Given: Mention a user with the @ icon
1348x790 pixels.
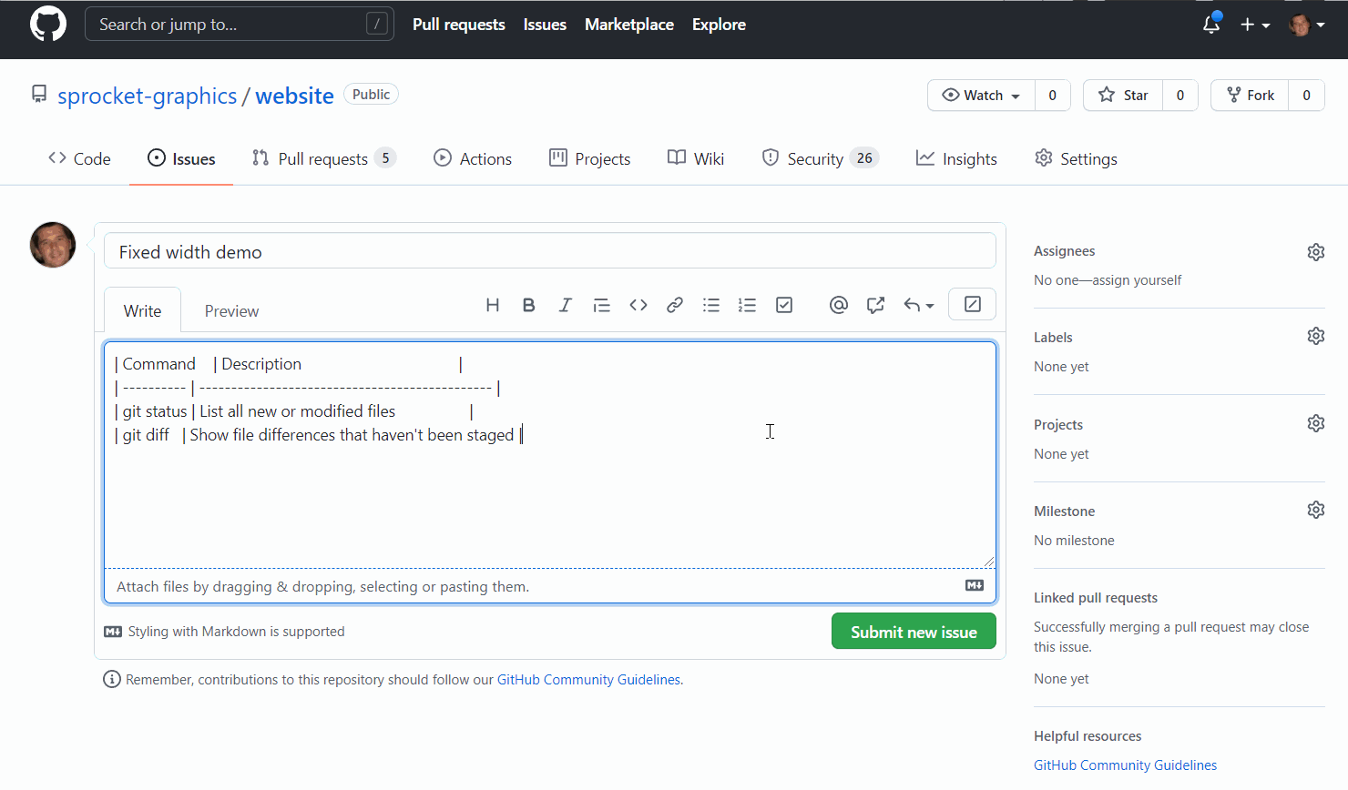Looking at the screenshot, I should 839,304.
